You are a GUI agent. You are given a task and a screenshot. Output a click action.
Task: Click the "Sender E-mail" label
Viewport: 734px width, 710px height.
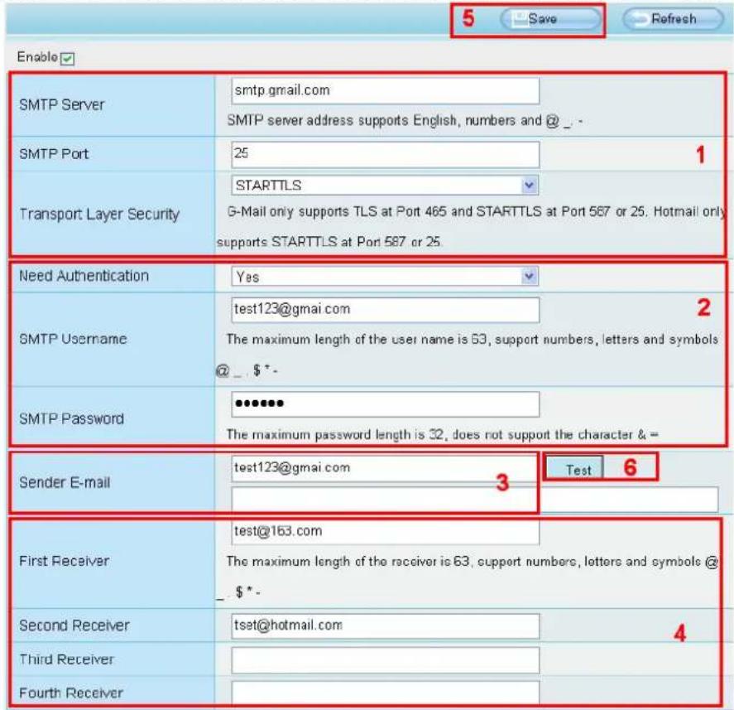[x=65, y=483]
